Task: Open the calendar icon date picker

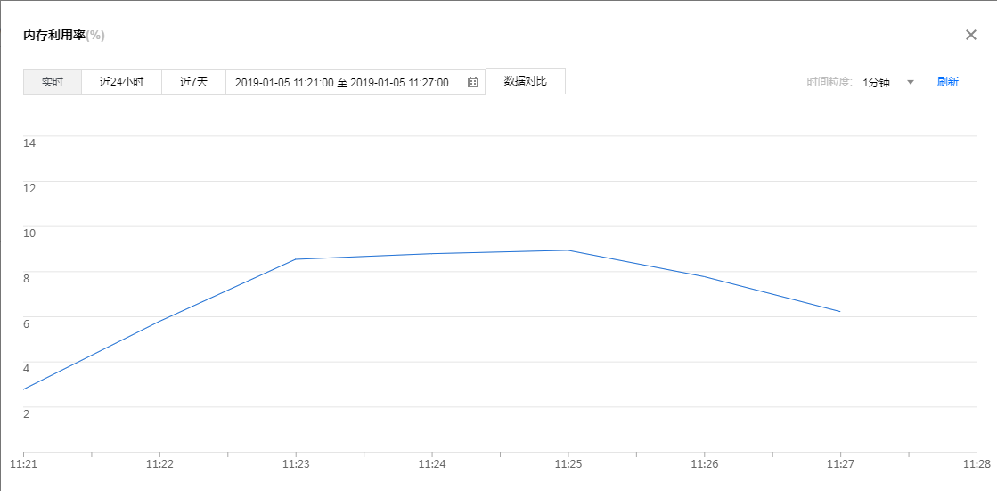Action: pos(473,82)
